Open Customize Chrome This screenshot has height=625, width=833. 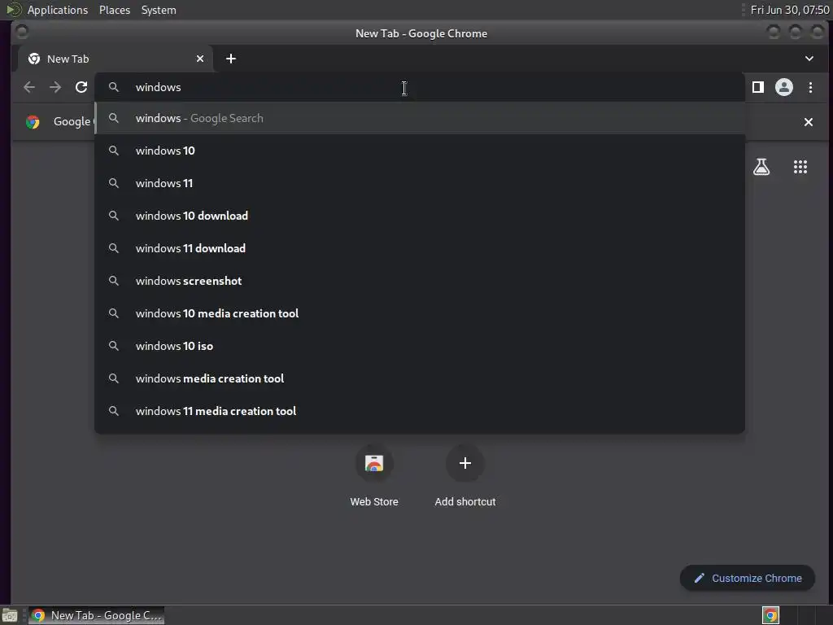pyautogui.click(x=748, y=578)
